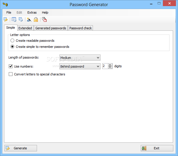The image size is (178, 156).
Task: Click into the digits count field
Action: [x=105, y=66]
